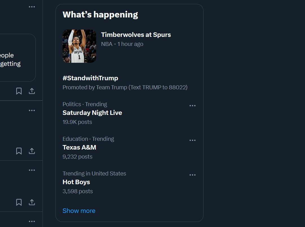
Task: Click the Spurs player thumbnail image
Action: (x=79, y=46)
